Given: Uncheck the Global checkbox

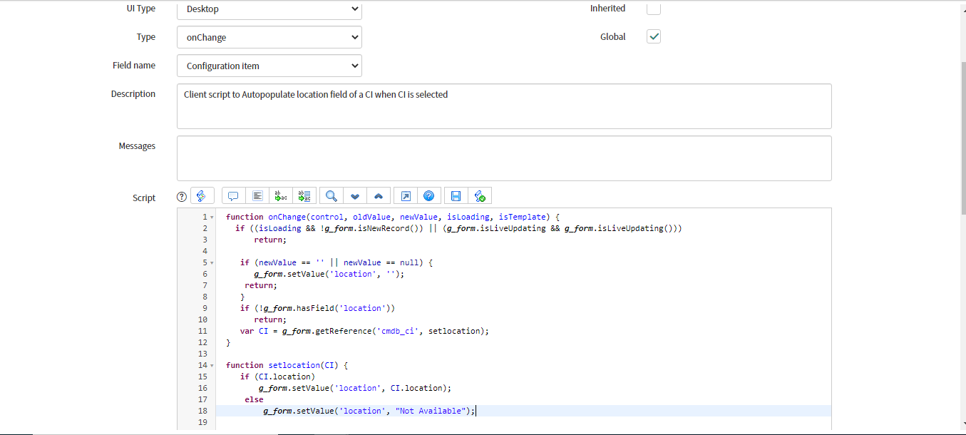Looking at the screenshot, I should click(x=654, y=36).
